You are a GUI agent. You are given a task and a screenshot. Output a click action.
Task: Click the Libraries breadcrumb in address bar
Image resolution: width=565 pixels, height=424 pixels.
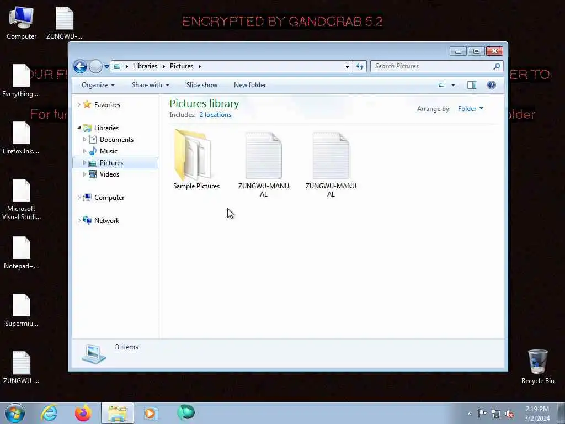tap(145, 66)
